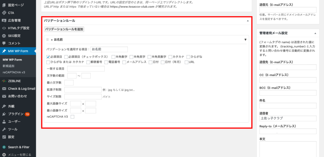Screen dimensions: 324x157
Task: Collapse the お名前 rule with the triangle
Action: [x=245, y=40]
